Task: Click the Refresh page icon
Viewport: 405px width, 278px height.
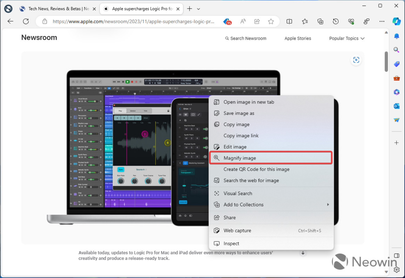Action: coord(26,21)
